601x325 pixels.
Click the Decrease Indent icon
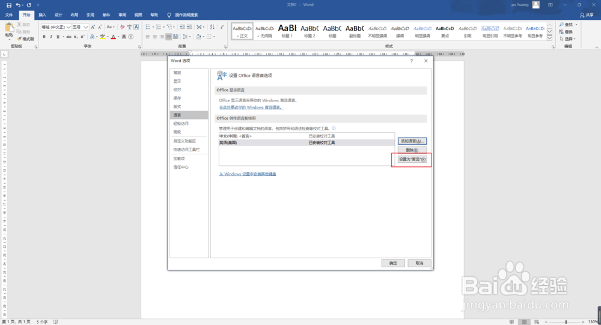tap(182, 27)
